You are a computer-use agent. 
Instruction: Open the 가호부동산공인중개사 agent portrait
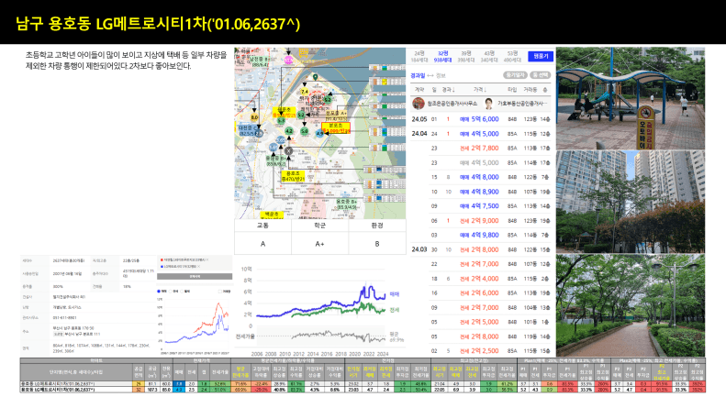pos(488,104)
